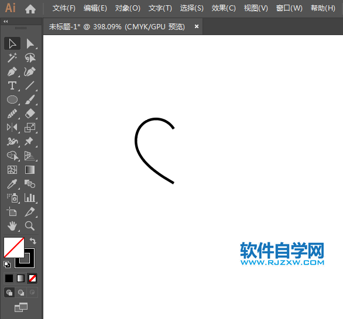Open the 窗口(W) menu
Screen dimensions: 343x319
[289, 8]
